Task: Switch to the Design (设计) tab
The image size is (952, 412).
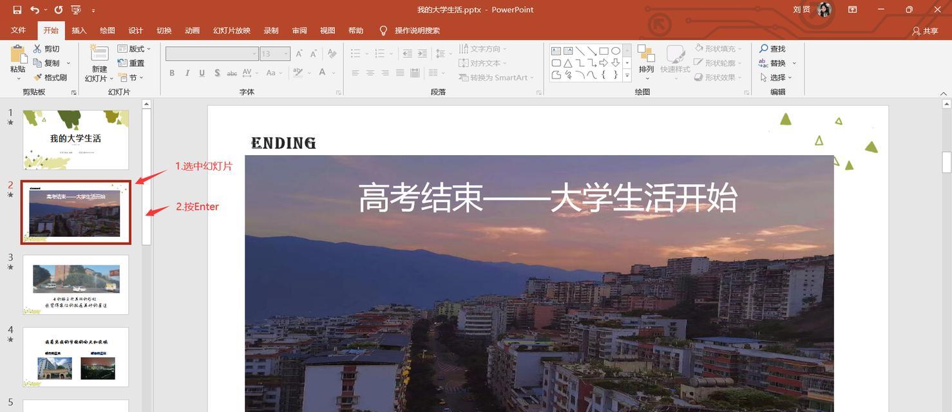Action: (136, 30)
